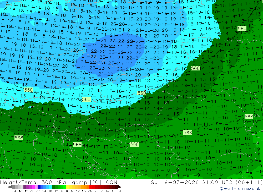Click the bright red legend swatch above 24
The image size is (263, 192).
tap(91, 187)
